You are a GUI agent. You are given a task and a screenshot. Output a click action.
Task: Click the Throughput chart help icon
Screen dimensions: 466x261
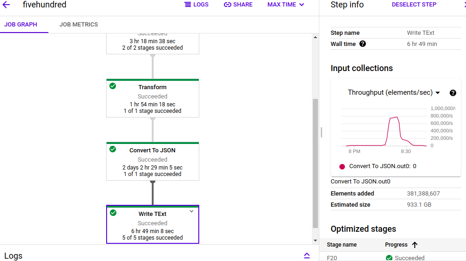[x=453, y=93]
